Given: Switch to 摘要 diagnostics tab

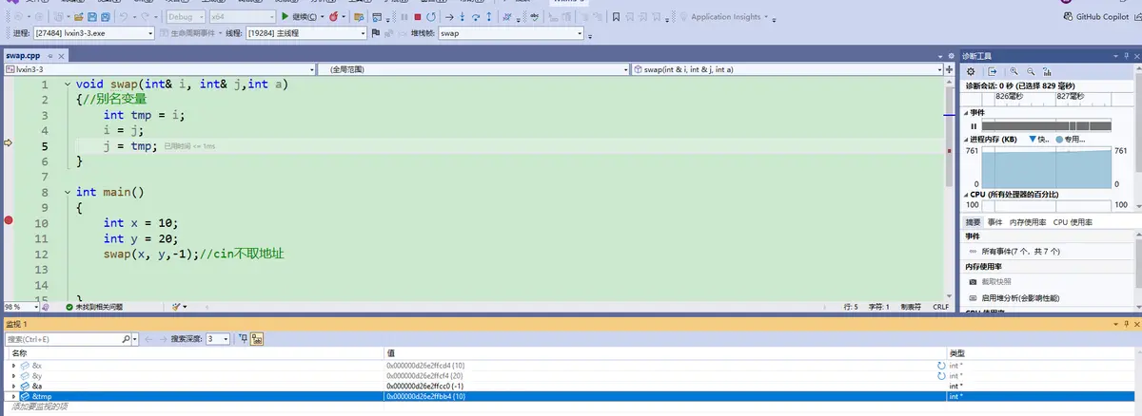Looking at the screenshot, I should [973, 221].
